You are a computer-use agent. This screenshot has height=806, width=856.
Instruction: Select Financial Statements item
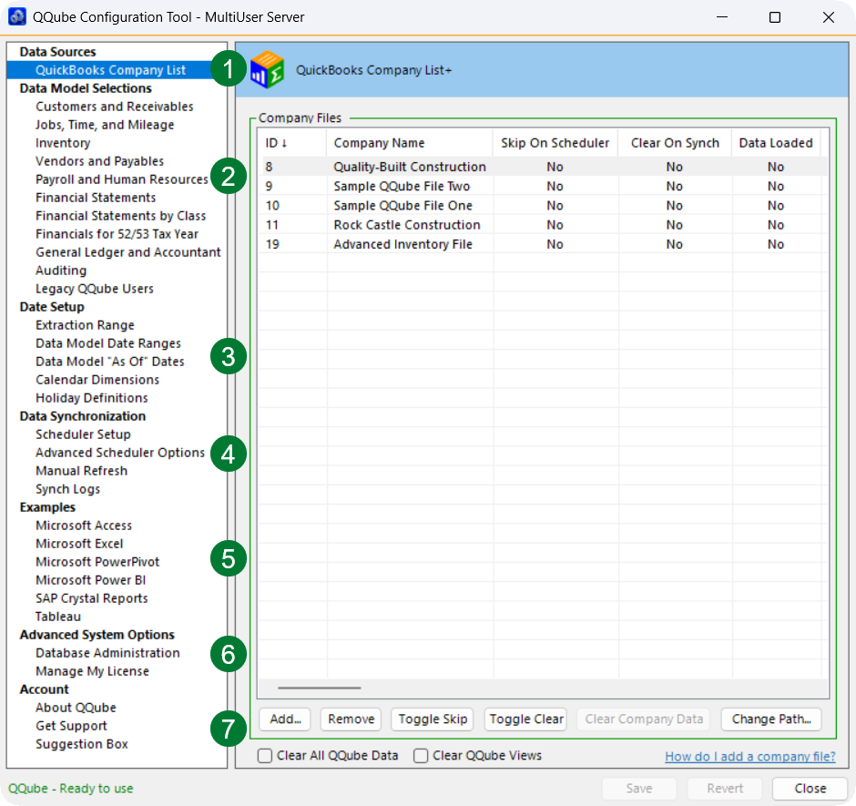click(x=96, y=198)
